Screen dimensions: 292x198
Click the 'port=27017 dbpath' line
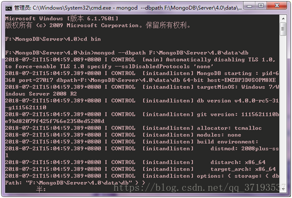[140, 80]
